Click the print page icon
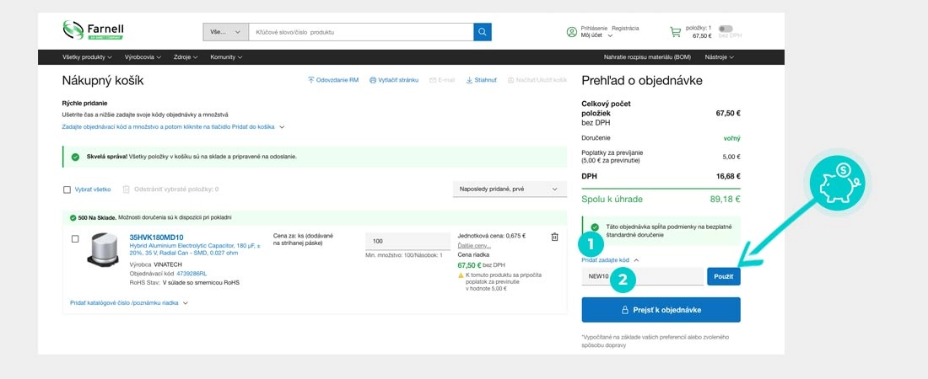The height and width of the screenshot is (379, 928). [x=373, y=80]
